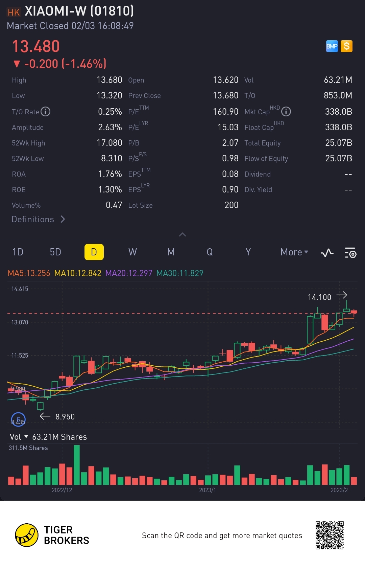
Task: Tap the 52Wk High value 17.080
Action: (x=109, y=143)
